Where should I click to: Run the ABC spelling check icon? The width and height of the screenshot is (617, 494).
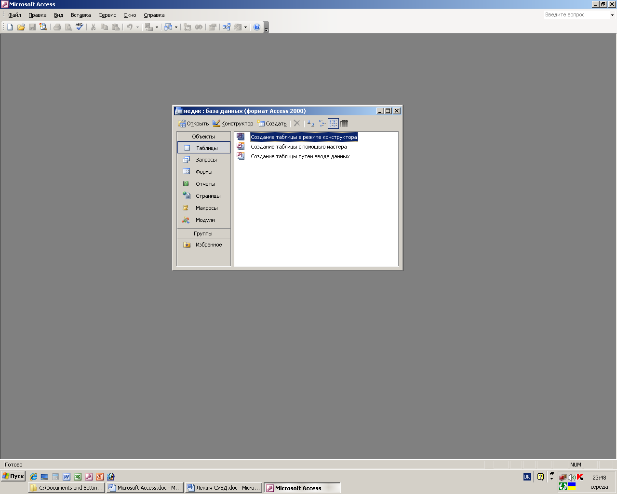pyautogui.click(x=79, y=27)
